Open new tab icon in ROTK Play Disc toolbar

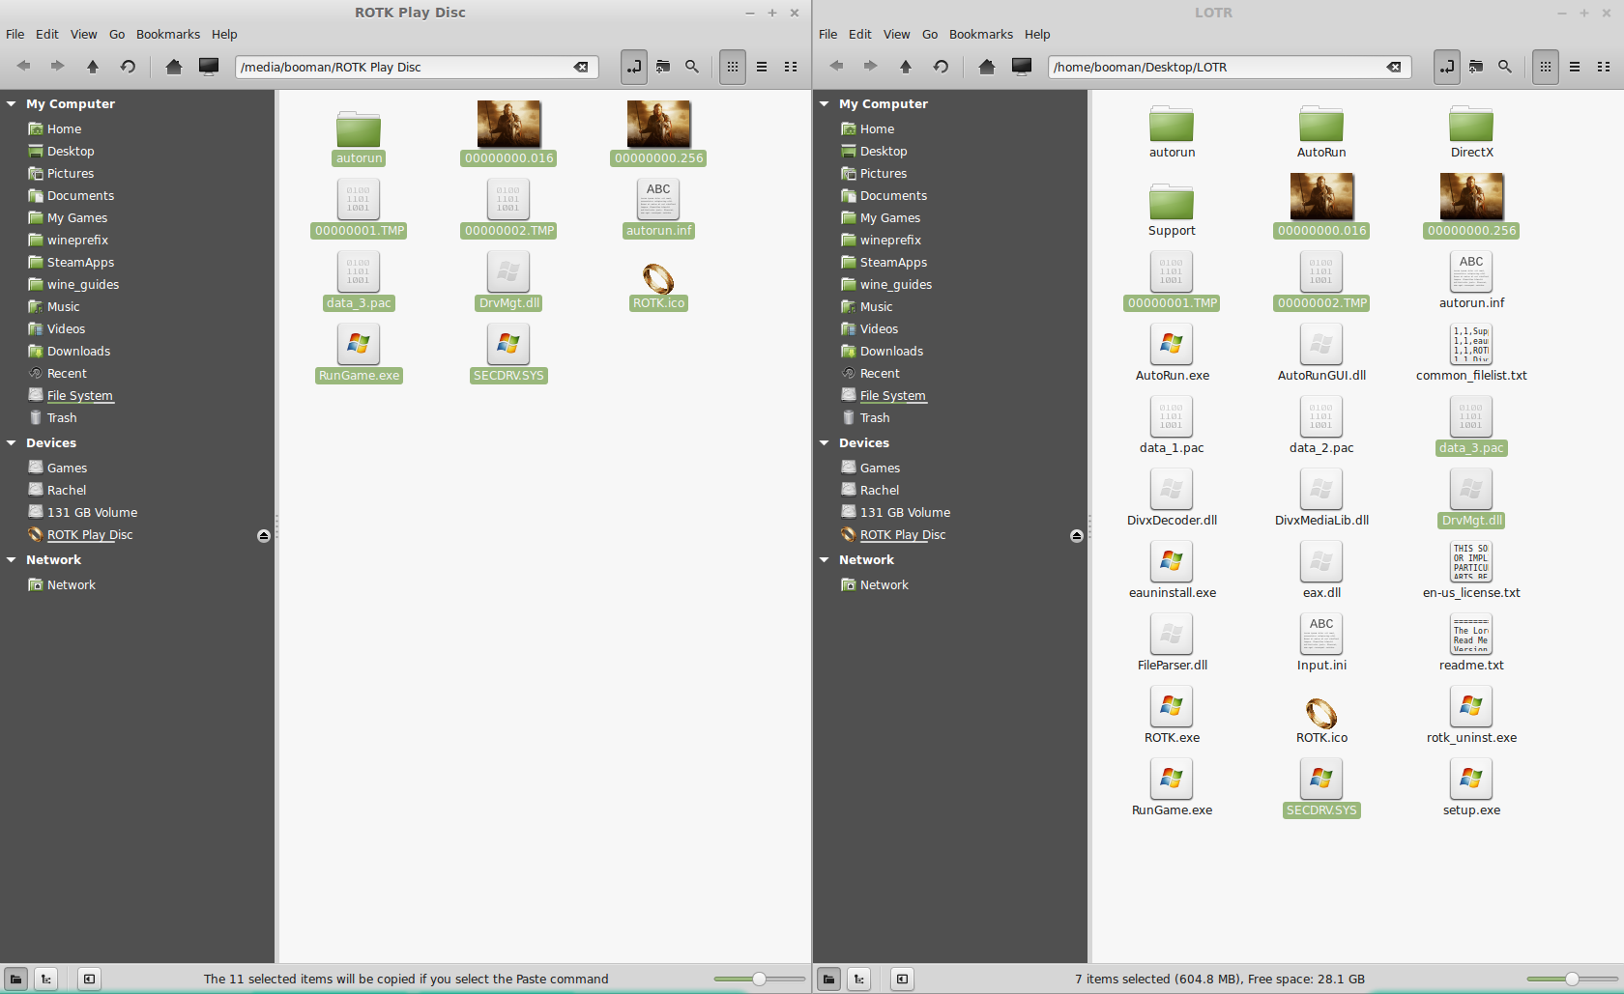(x=663, y=67)
